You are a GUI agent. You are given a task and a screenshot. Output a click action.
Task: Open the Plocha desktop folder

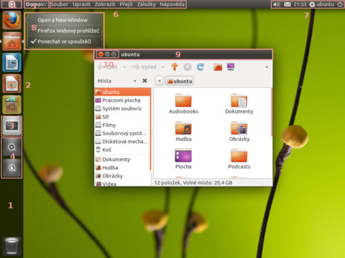(x=184, y=159)
